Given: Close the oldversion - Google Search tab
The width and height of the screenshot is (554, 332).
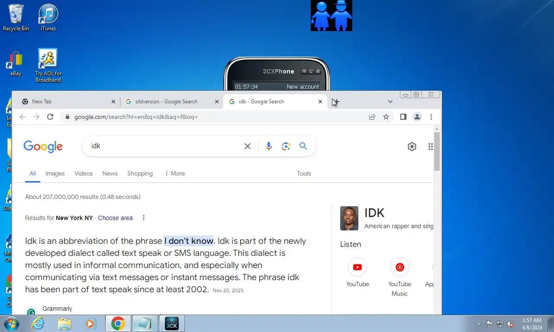Looking at the screenshot, I should coord(217,102).
